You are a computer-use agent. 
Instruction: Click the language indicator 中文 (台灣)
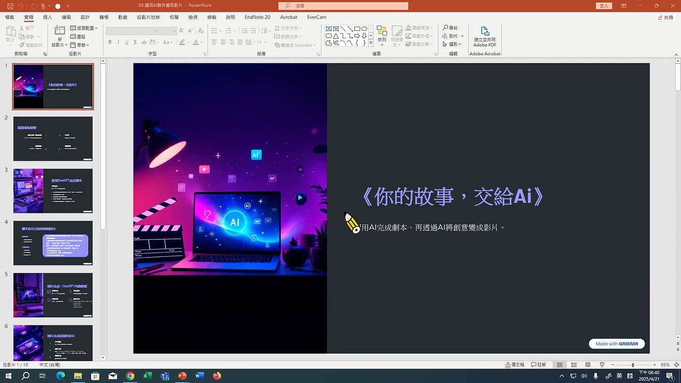(x=51, y=365)
